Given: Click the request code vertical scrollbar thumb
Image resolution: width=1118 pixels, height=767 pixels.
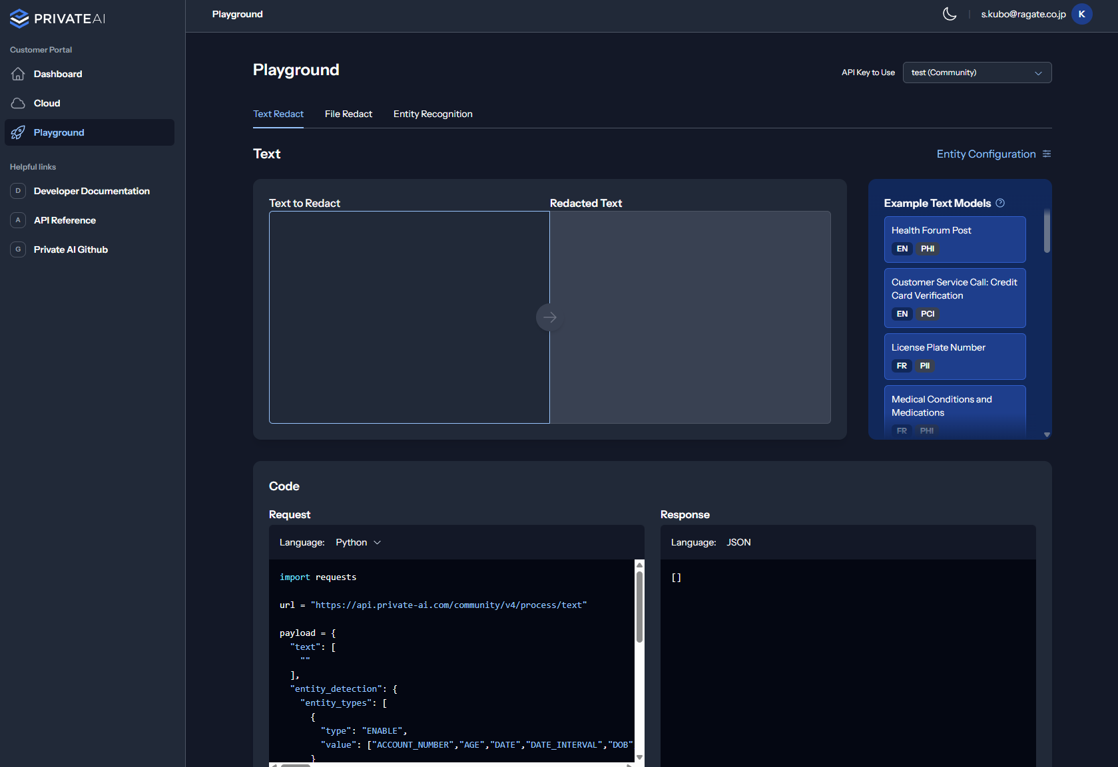Looking at the screenshot, I should 639,607.
